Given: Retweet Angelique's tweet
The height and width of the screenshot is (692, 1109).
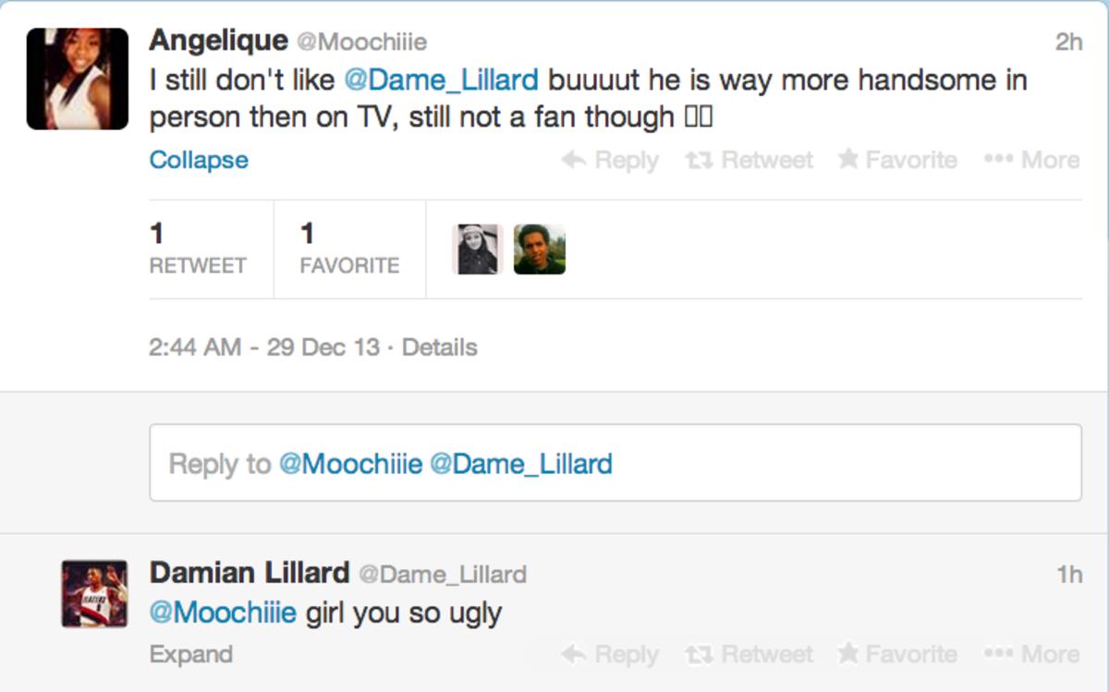Looking at the screenshot, I should (749, 160).
